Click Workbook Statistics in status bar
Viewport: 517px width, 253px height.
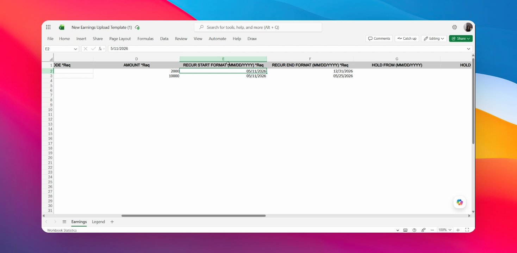[62, 231]
